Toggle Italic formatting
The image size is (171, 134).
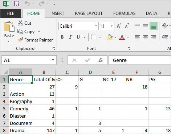[x=70, y=37]
